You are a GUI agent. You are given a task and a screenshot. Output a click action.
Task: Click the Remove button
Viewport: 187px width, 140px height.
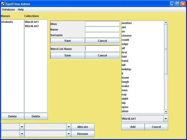pyautogui.click(x=83, y=134)
